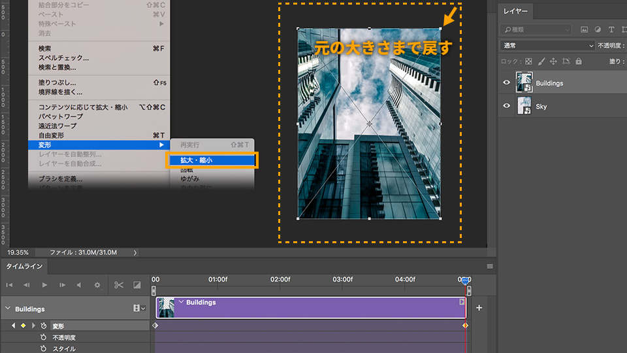627x353 pixels.
Task: Click work area end handle
Action: pos(469,290)
